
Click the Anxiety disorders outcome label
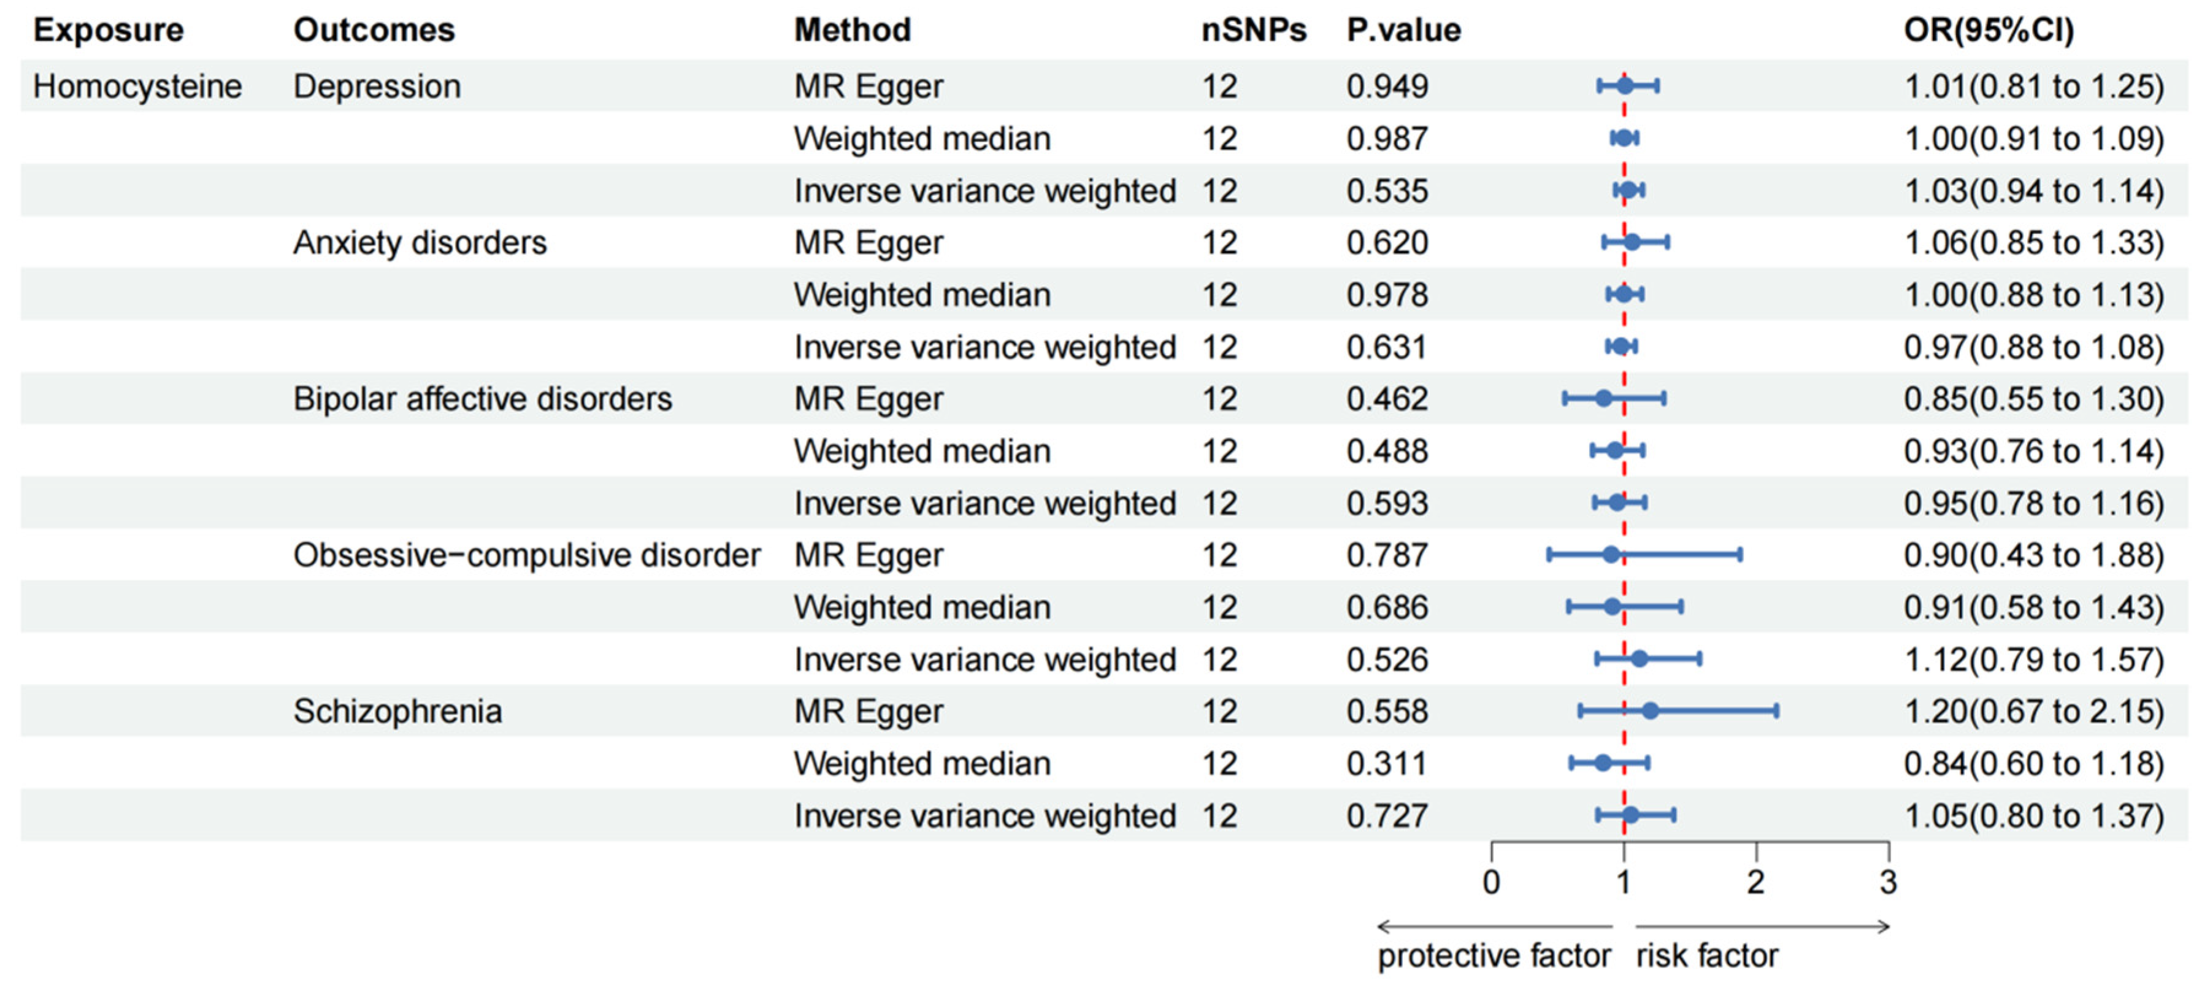pos(420,243)
